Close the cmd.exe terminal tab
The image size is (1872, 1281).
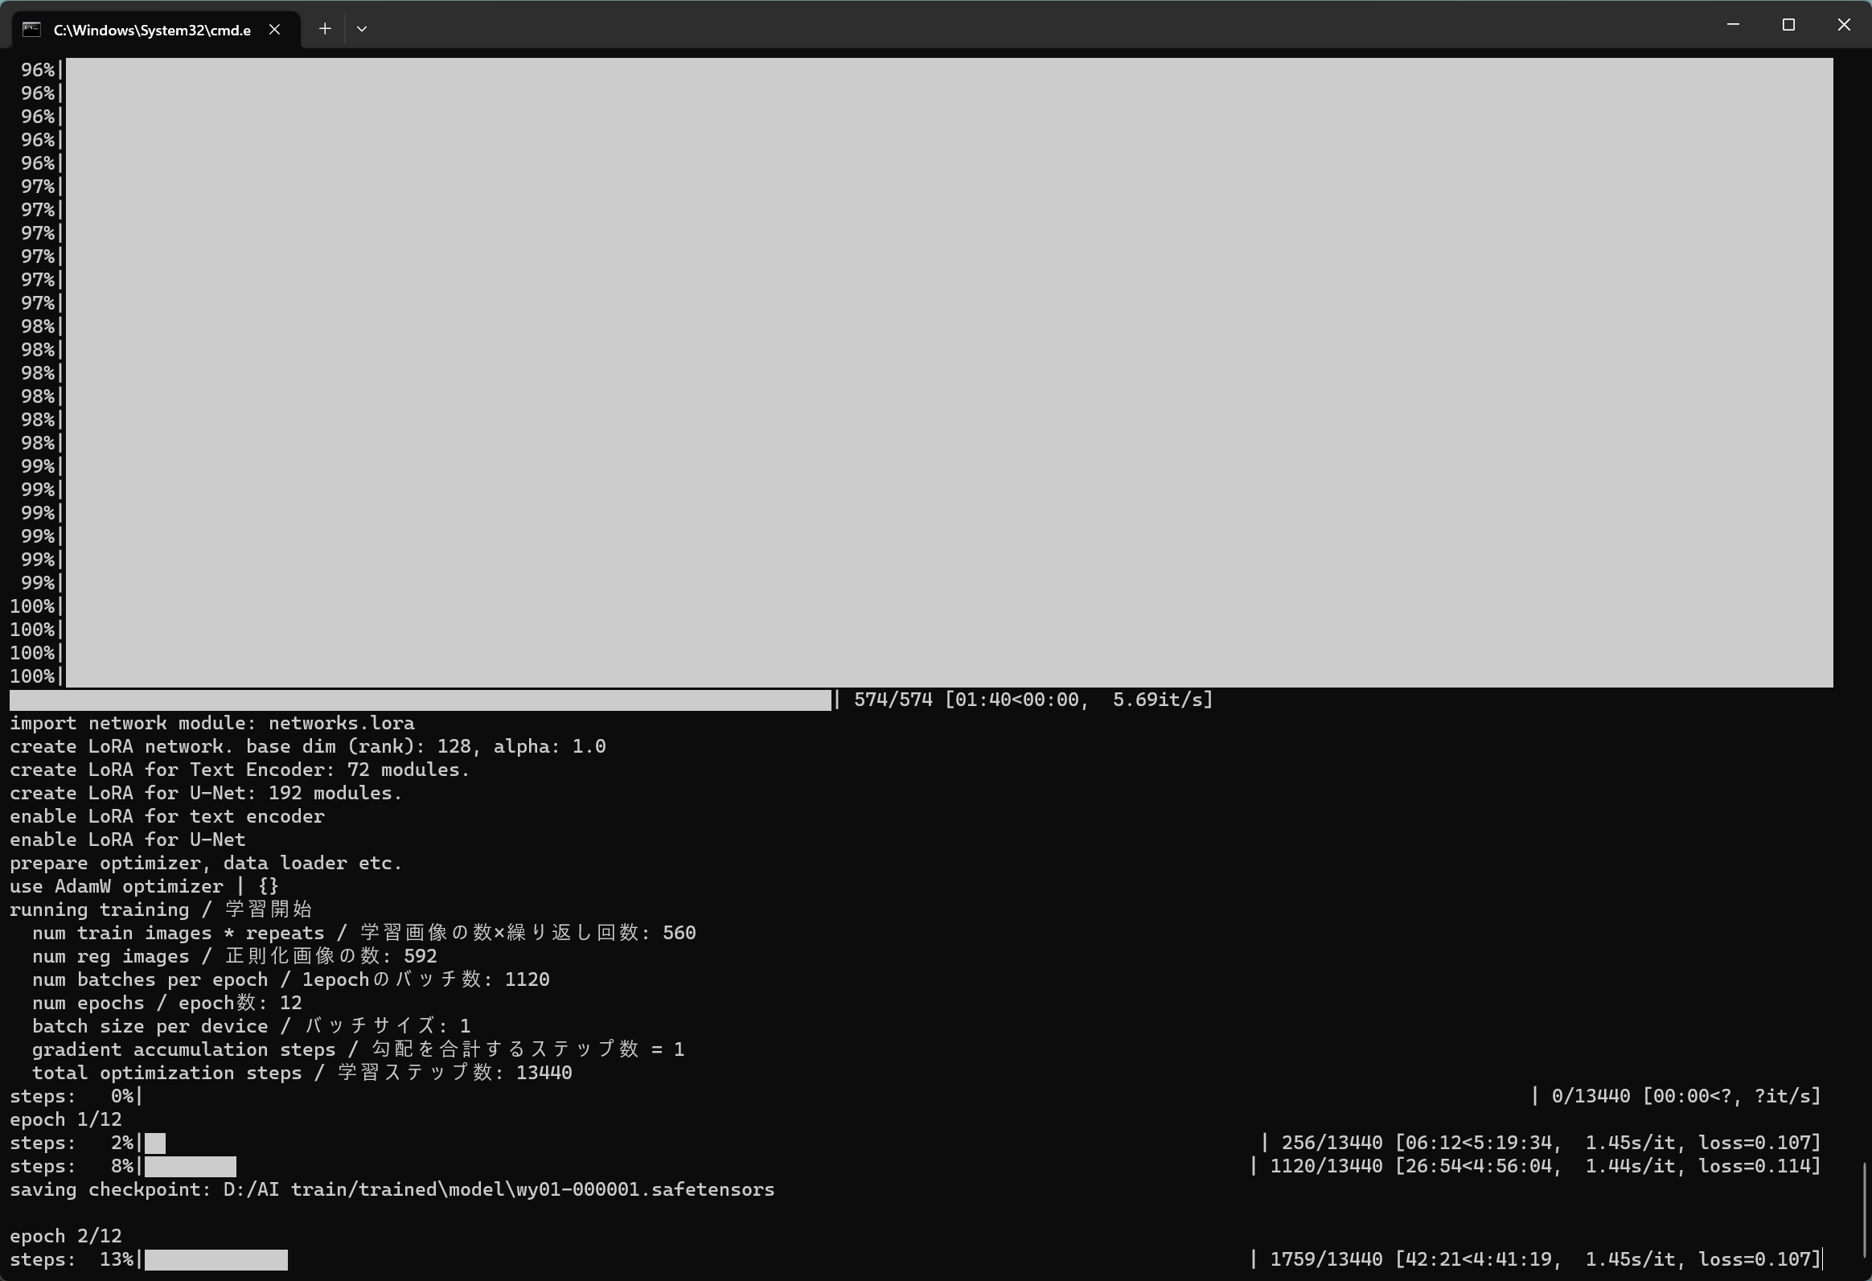tap(275, 30)
